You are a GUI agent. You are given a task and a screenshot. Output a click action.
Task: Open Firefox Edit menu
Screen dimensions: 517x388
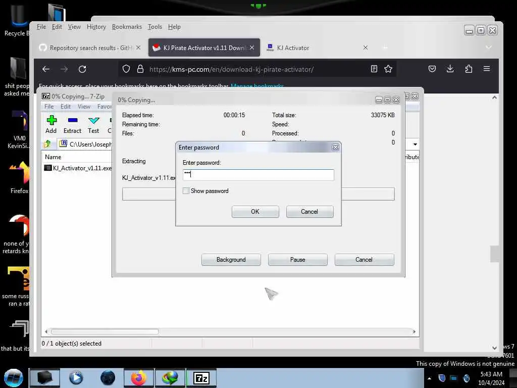click(x=57, y=27)
